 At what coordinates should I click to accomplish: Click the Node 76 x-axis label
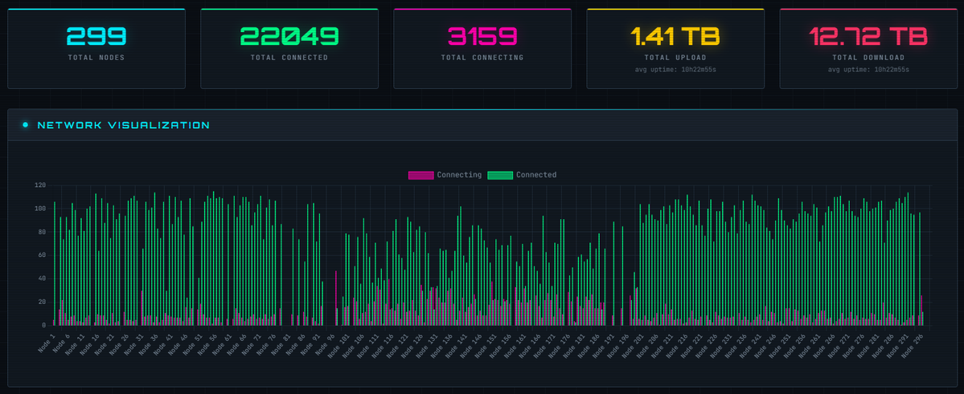click(x=266, y=343)
